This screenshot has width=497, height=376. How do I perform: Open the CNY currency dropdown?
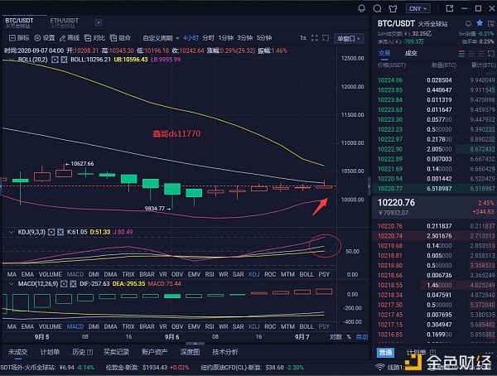pyautogui.click(x=418, y=8)
